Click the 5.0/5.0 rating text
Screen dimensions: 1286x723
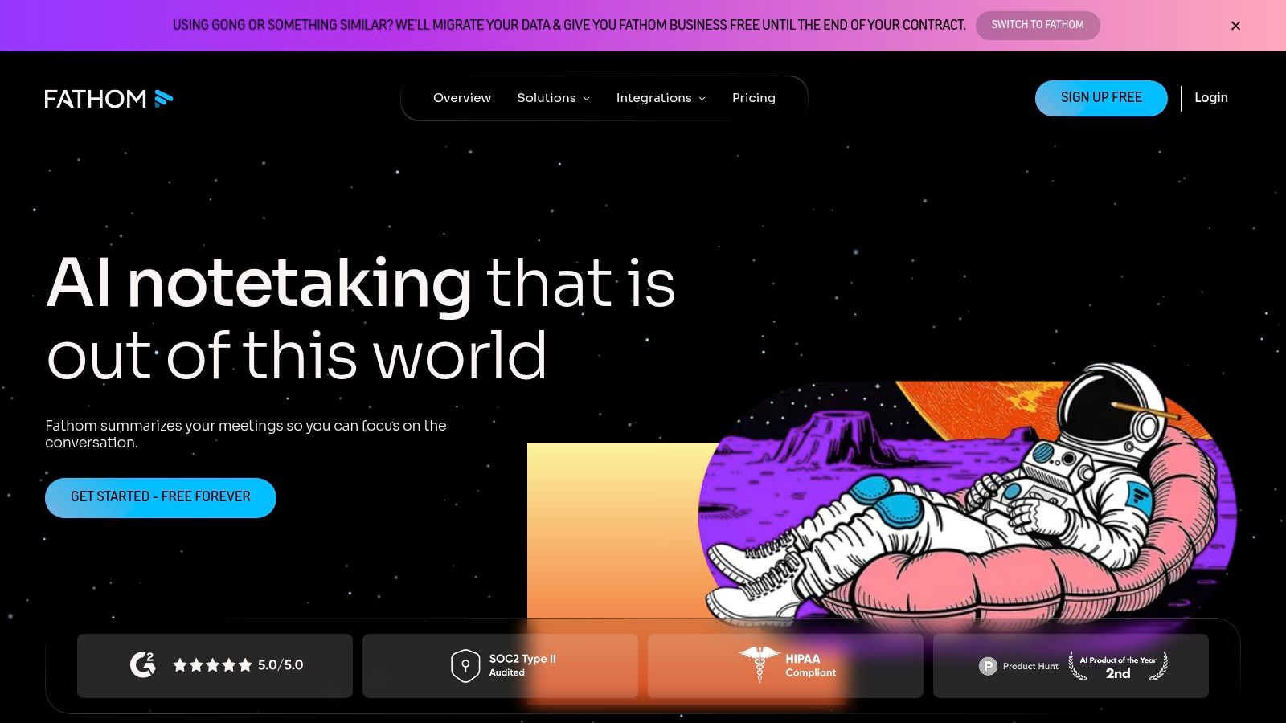(x=281, y=665)
